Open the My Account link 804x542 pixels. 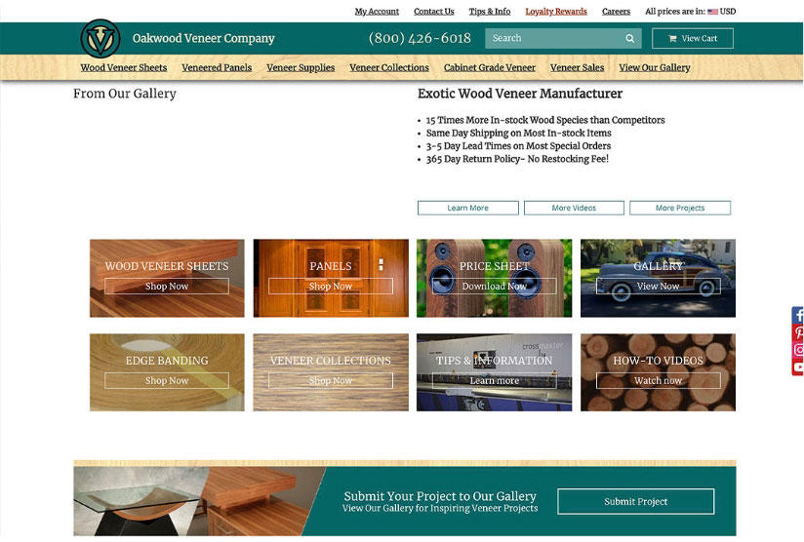(x=377, y=12)
